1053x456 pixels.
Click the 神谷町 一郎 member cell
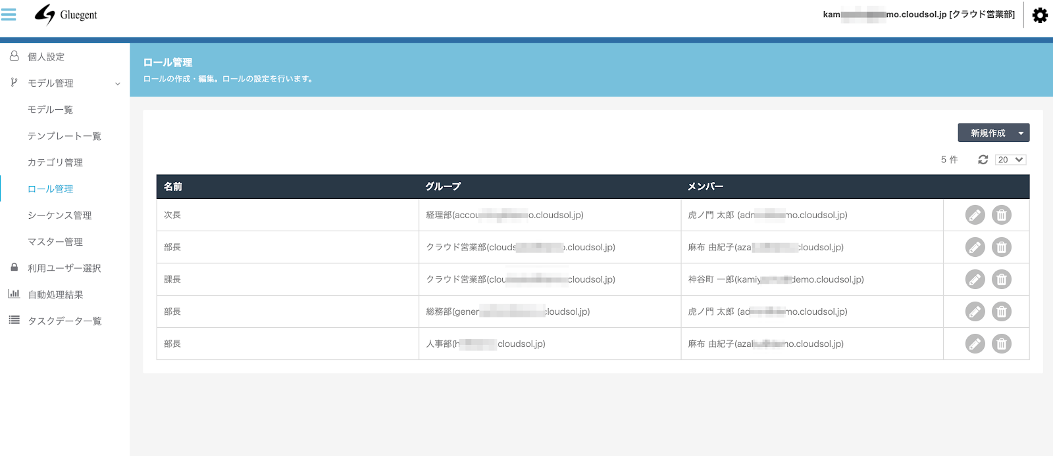click(x=812, y=279)
